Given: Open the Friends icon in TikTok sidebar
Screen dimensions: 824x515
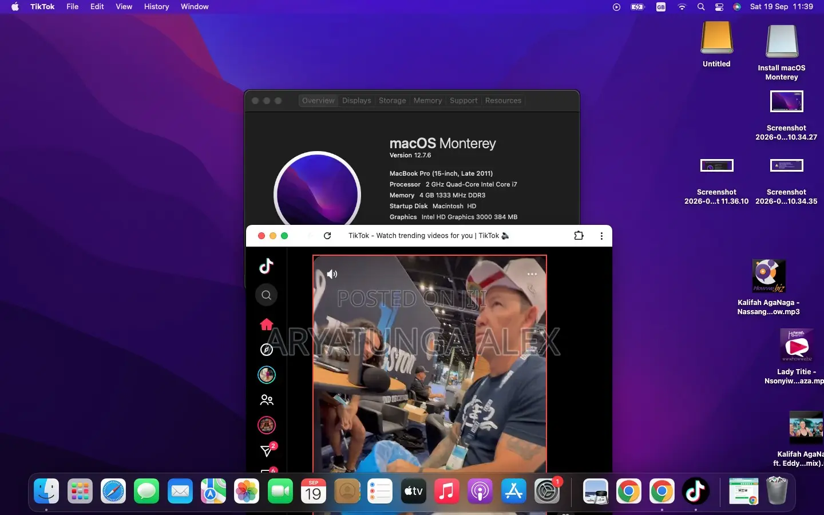Looking at the screenshot, I should (x=266, y=400).
